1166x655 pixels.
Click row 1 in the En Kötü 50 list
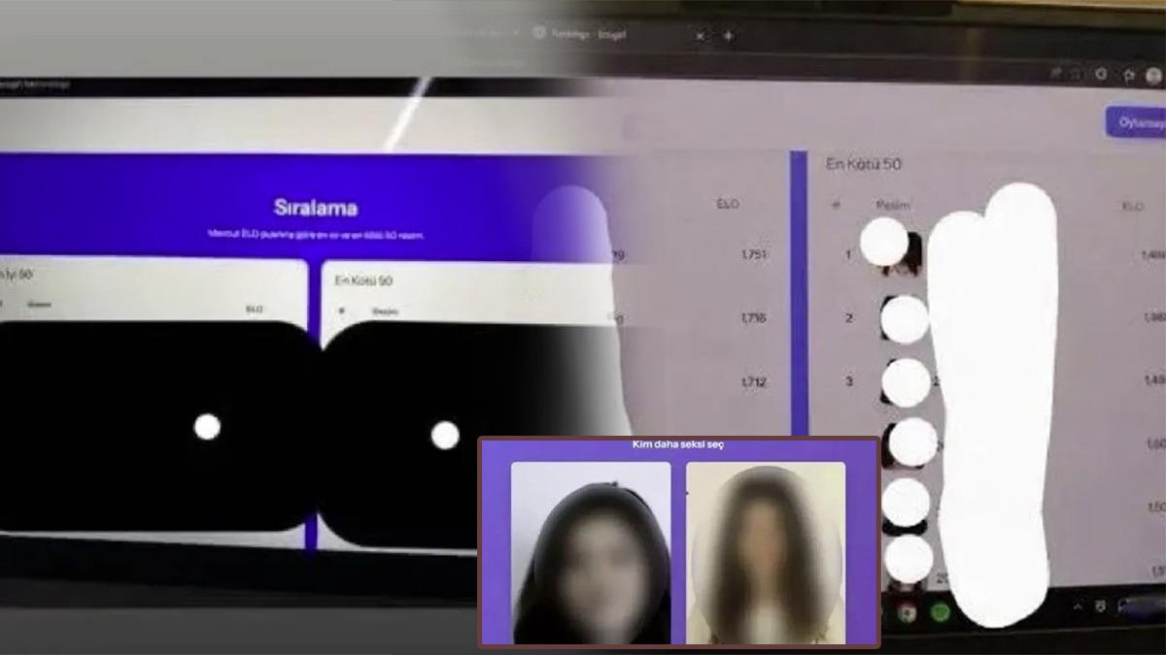click(848, 255)
